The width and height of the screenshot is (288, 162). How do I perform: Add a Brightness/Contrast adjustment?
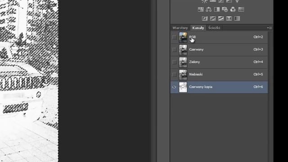pos(205,1)
